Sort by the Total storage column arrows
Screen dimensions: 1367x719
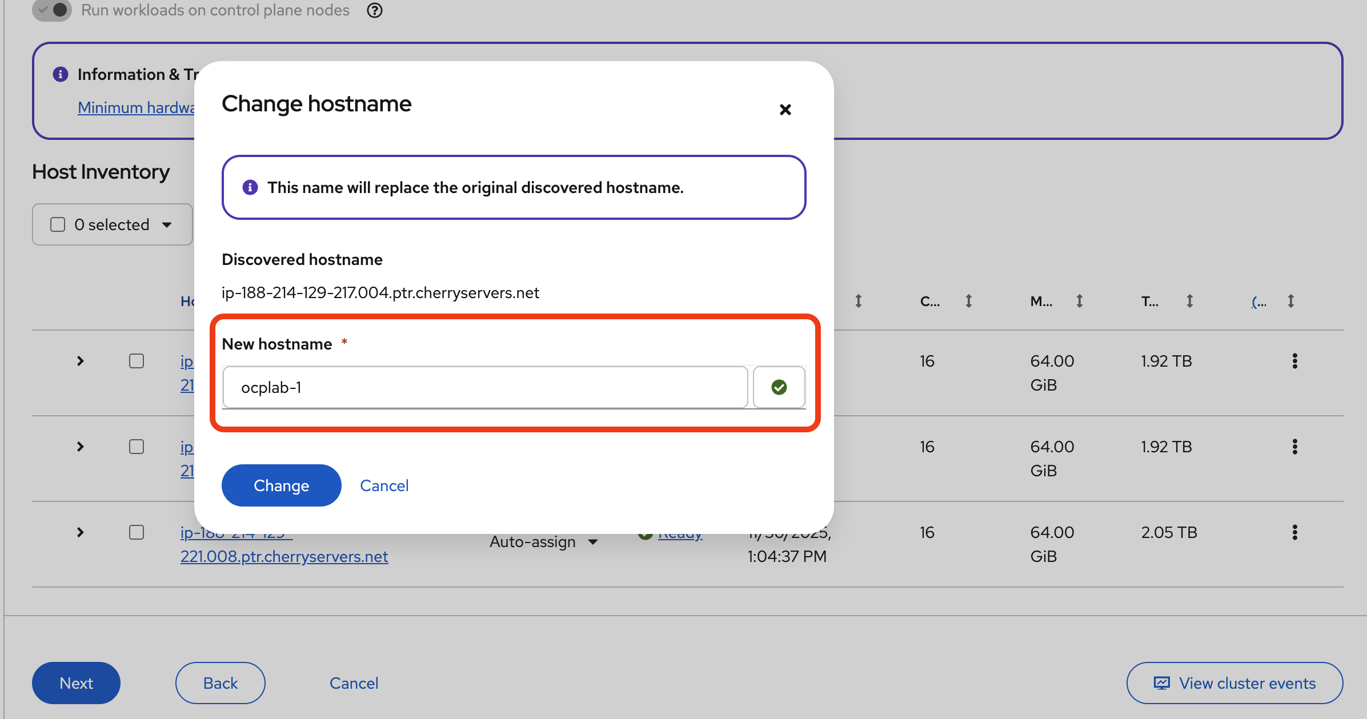[1189, 301]
